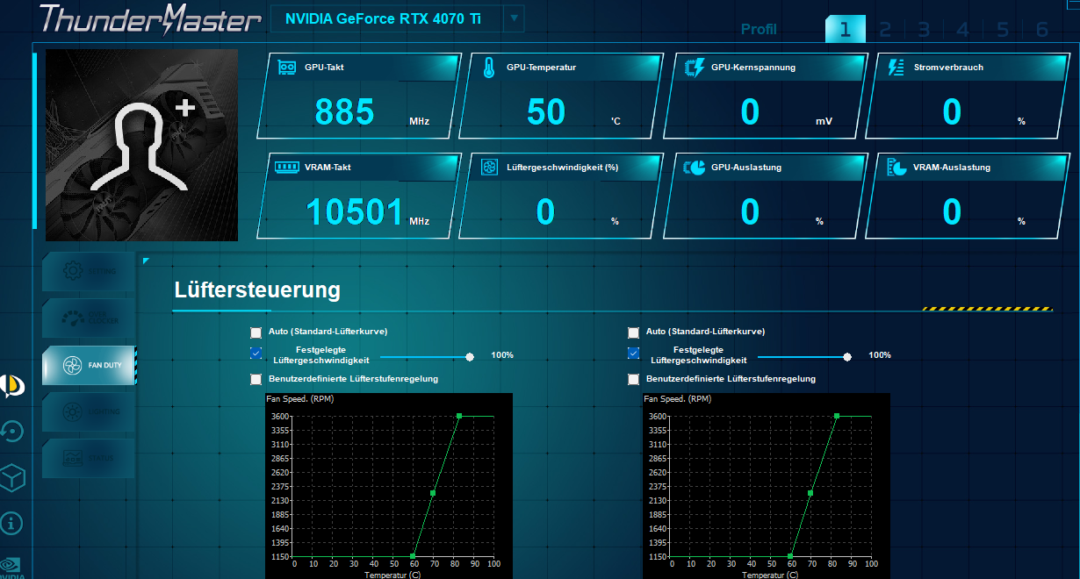
Task: Click the fan icon on FAN DUTY tab
Action: (x=74, y=365)
